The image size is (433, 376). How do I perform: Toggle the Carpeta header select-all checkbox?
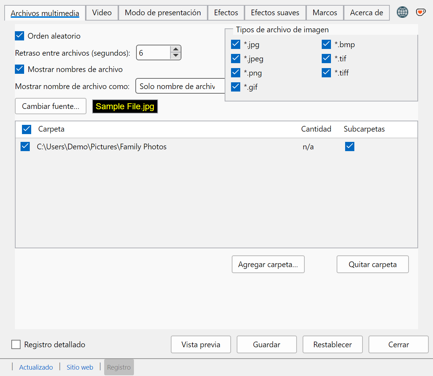tap(27, 129)
